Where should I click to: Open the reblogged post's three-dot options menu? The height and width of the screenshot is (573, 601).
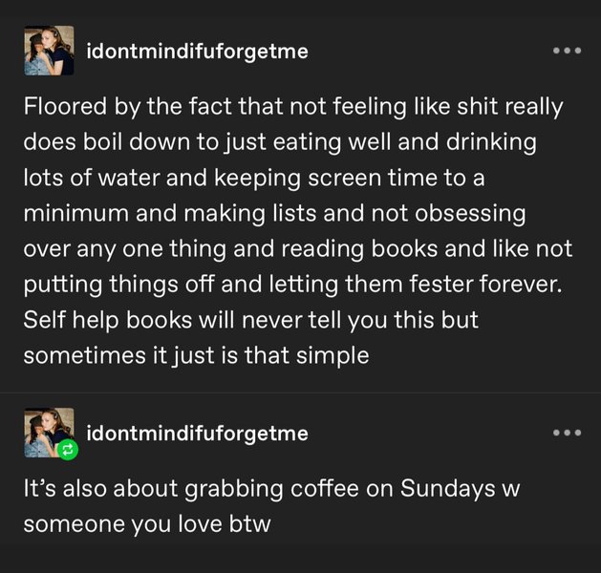pyautogui.click(x=567, y=433)
